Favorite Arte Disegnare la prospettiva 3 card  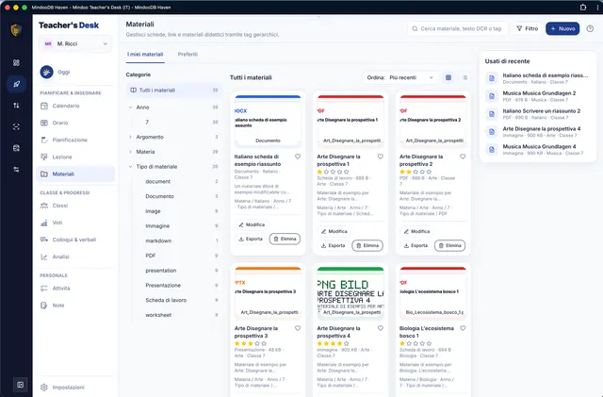click(x=298, y=328)
